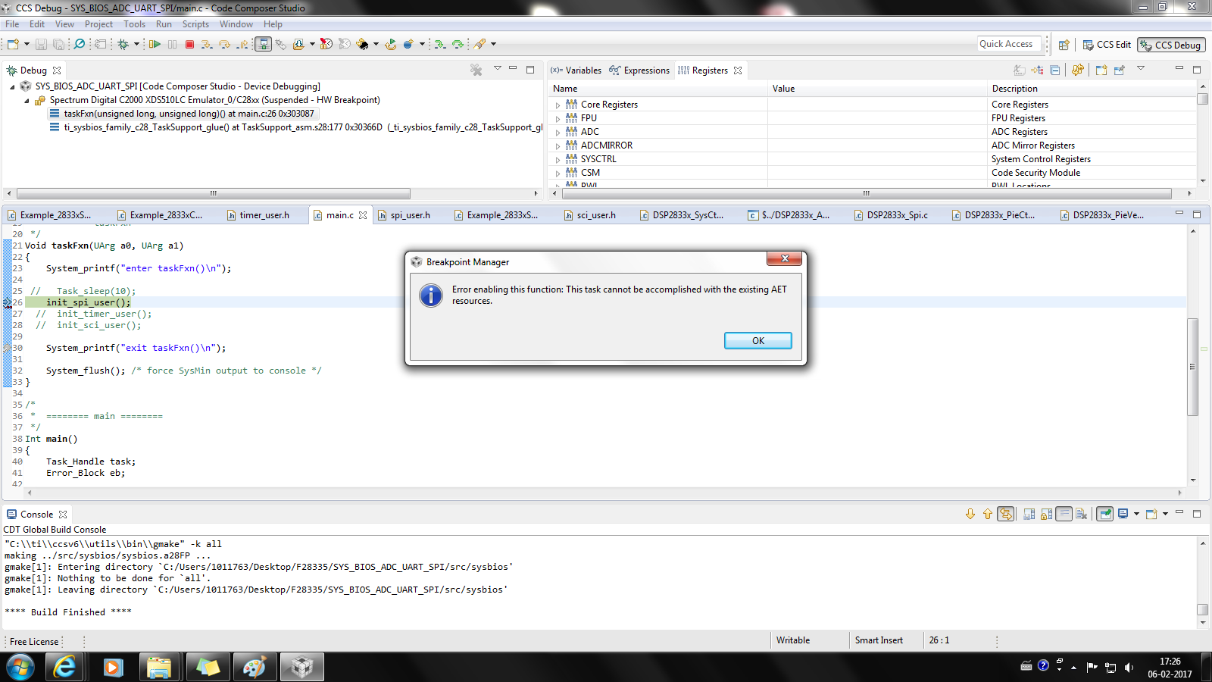Click the Save editor icon in the toolbar
The height and width of the screenshot is (682, 1212).
[40, 44]
